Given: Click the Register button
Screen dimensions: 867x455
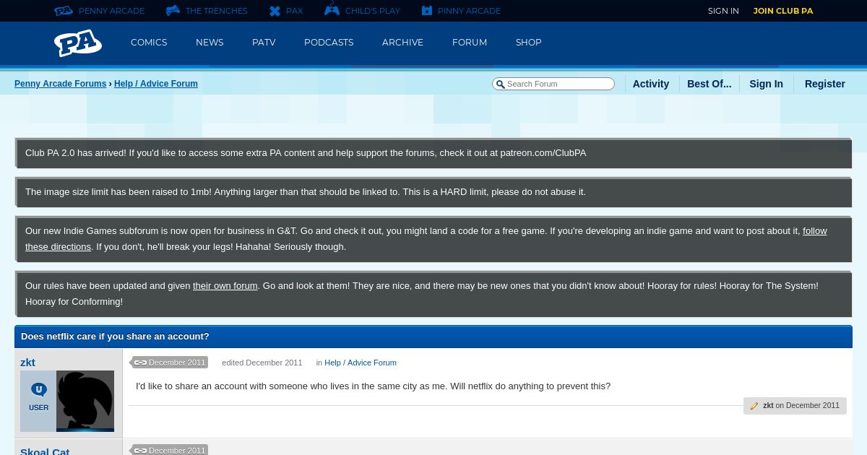Looking at the screenshot, I should click(824, 84).
